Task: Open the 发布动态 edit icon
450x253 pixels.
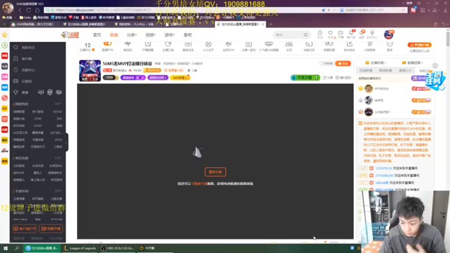Action: pos(349,46)
